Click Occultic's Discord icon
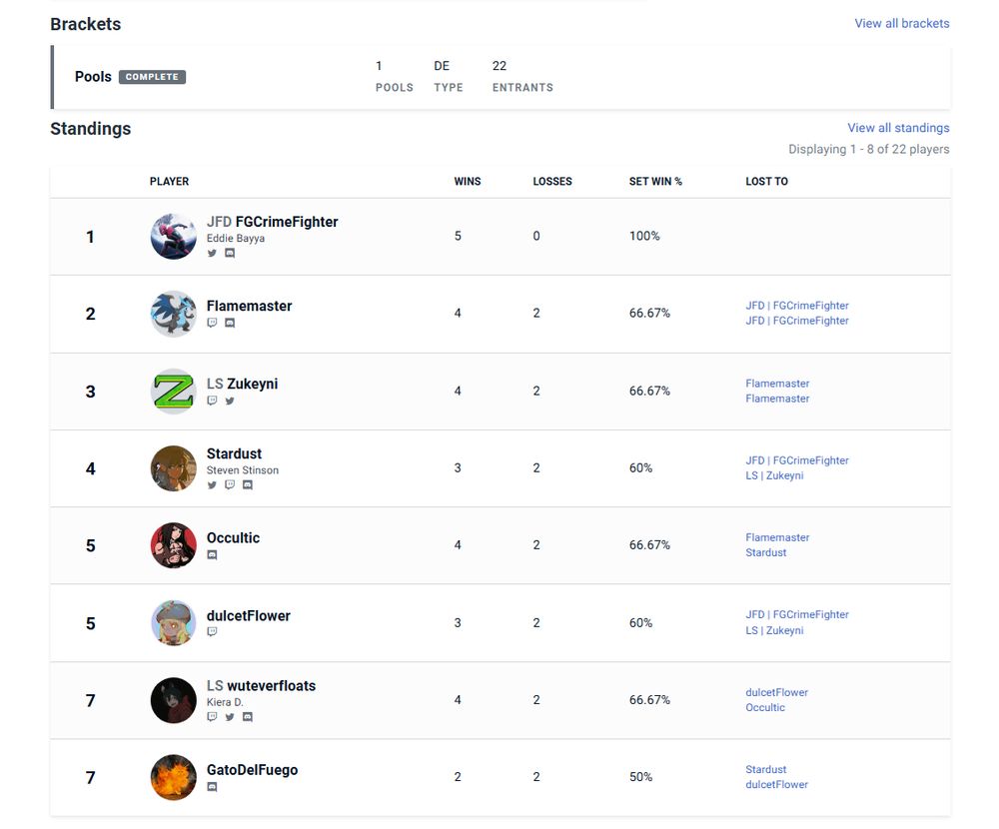This screenshot has width=999, height=829. [212, 555]
